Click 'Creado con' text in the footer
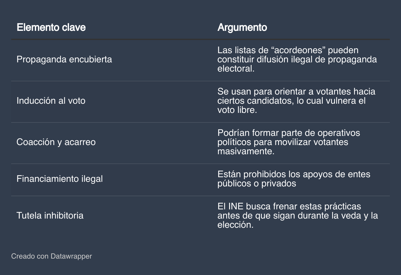401x275 pixels. pos(30,256)
